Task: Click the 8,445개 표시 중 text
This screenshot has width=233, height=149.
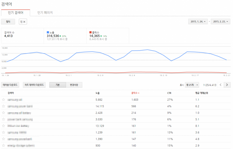Action: click(98, 39)
